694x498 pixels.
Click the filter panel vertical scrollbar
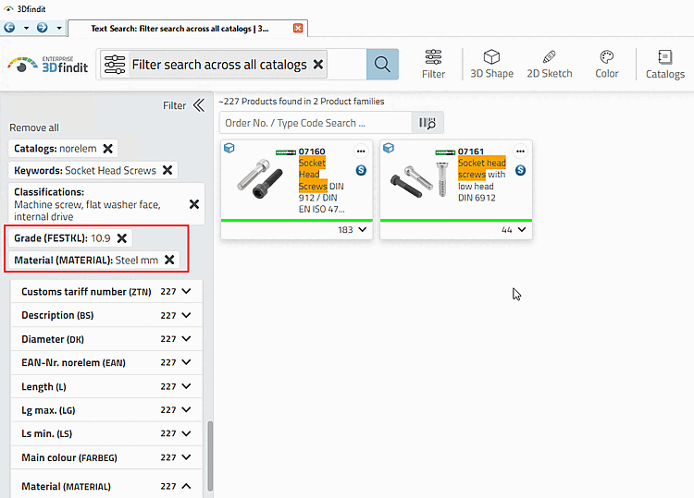[x=210, y=456]
